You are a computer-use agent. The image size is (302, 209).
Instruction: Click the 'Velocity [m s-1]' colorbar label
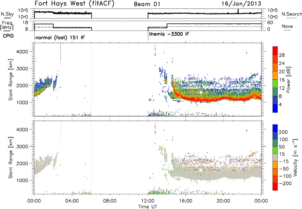[295, 157]
